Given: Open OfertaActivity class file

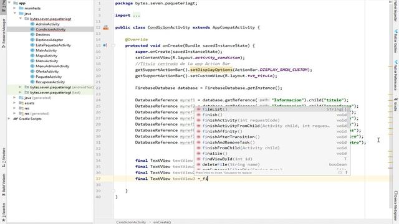Looking at the screenshot, I should (x=47, y=72).
